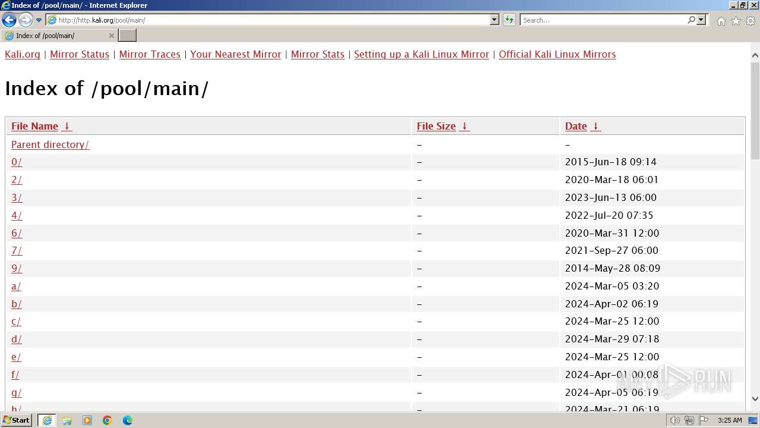760x428 pixels.
Task: Close the 'Index of /pool/main/' tab
Action: (x=111, y=36)
